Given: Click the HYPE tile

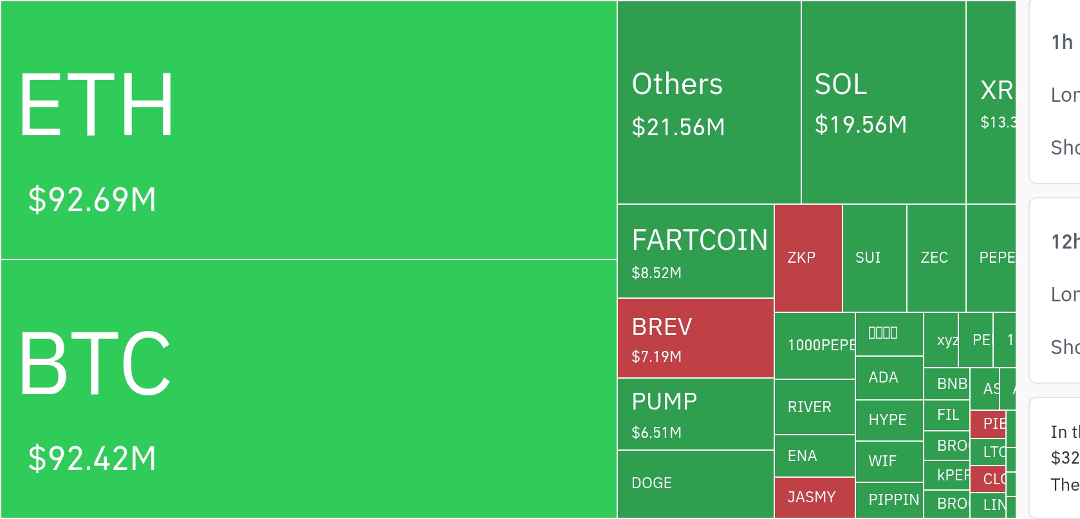Looking at the screenshot, I should [889, 420].
